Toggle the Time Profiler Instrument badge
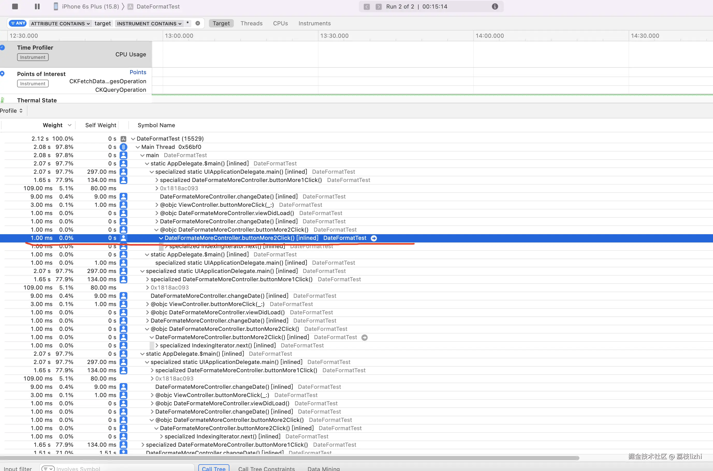713x471 pixels. [32, 57]
